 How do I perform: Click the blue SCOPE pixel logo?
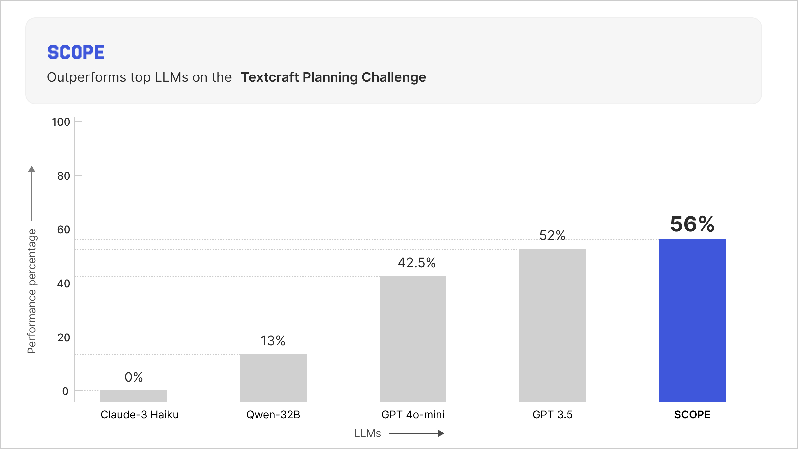click(x=75, y=52)
